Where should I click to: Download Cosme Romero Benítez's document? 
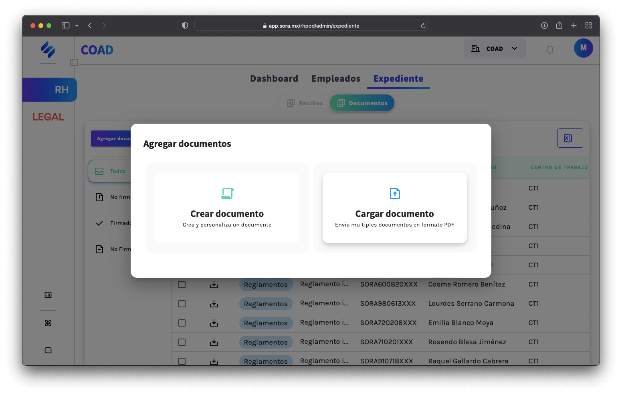click(214, 285)
